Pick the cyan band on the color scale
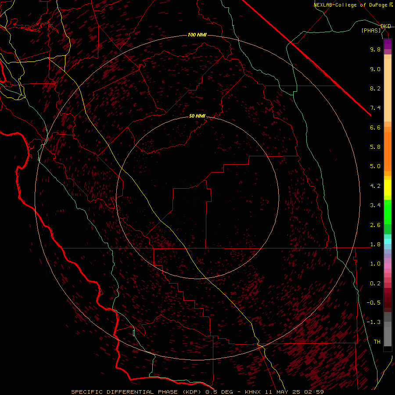Screen dimensions: 395x395 pyautogui.click(x=388, y=241)
